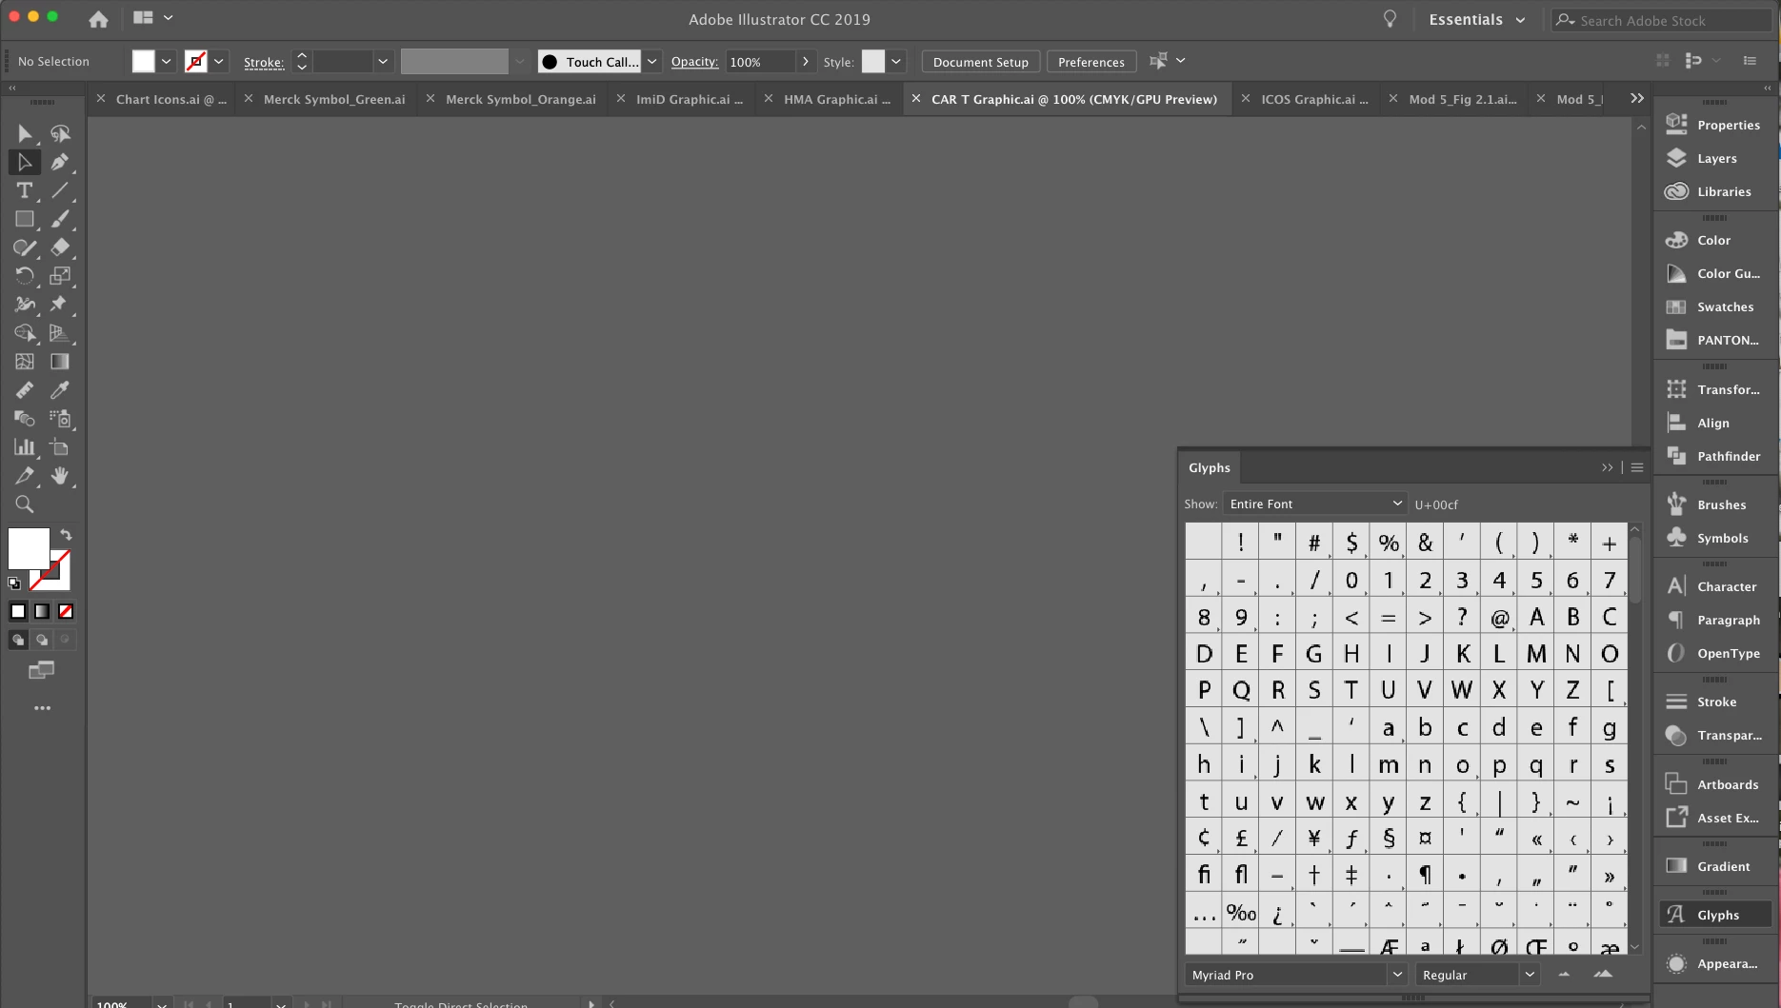Screen dimensions: 1781x1008
Task: Select the Line Segment tool
Action: point(60,190)
